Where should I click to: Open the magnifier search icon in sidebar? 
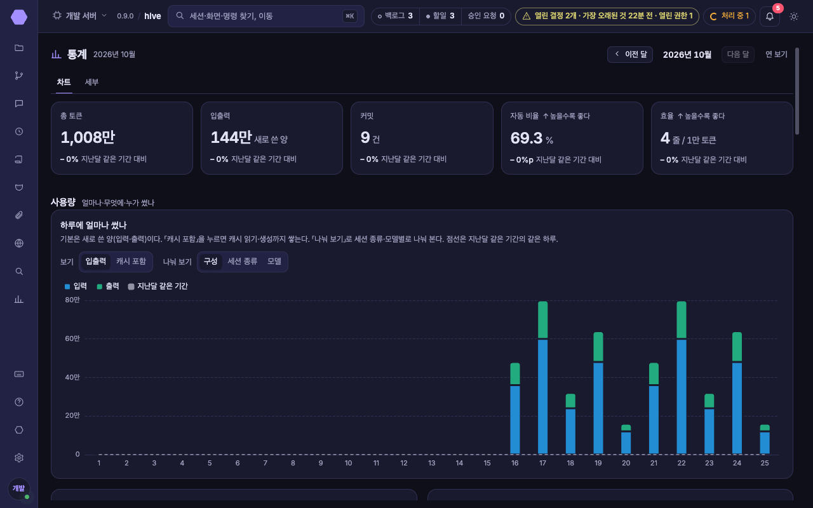[x=19, y=271]
